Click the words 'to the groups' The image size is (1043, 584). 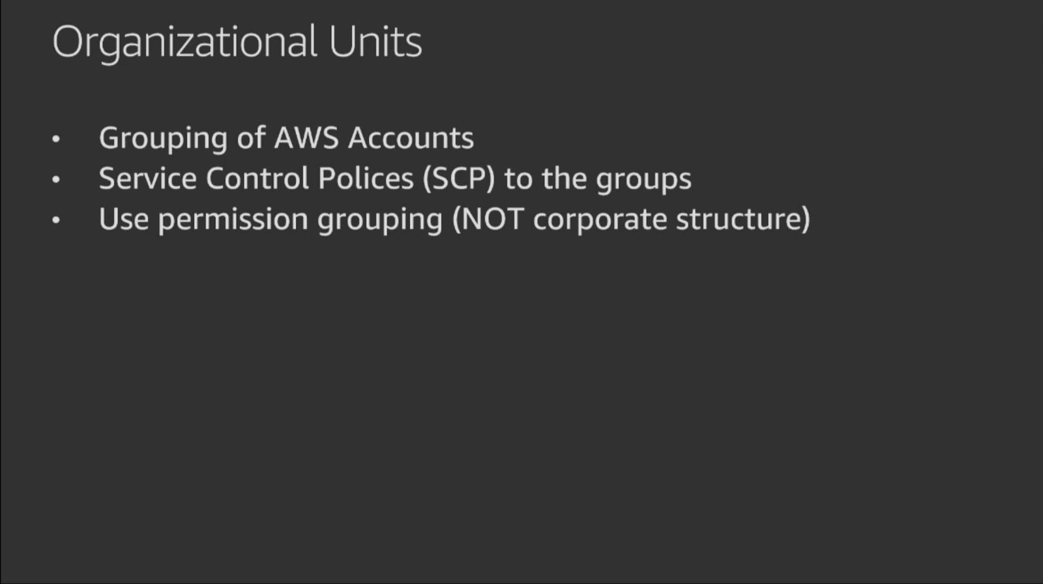point(598,180)
